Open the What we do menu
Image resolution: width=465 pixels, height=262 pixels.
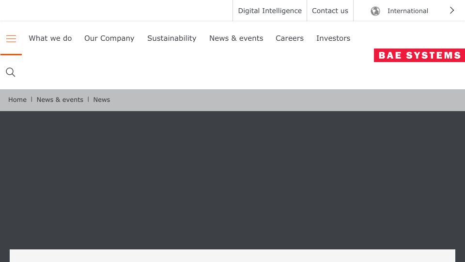point(50,38)
